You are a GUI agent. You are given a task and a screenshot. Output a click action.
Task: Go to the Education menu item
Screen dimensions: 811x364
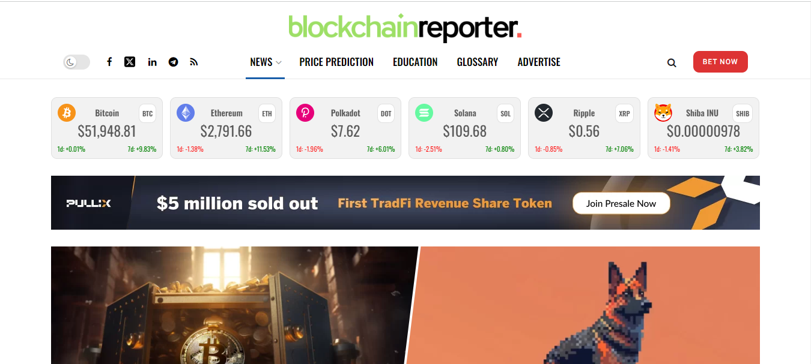pyautogui.click(x=415, y=62)
